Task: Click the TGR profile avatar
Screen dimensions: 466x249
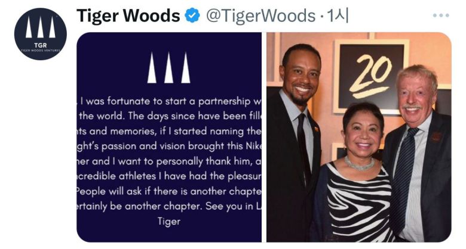Action: 40,34
